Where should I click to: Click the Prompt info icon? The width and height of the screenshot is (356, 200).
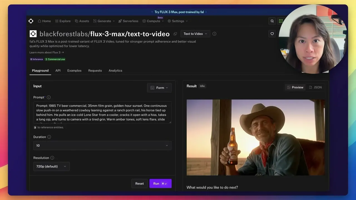pos(49,97)
